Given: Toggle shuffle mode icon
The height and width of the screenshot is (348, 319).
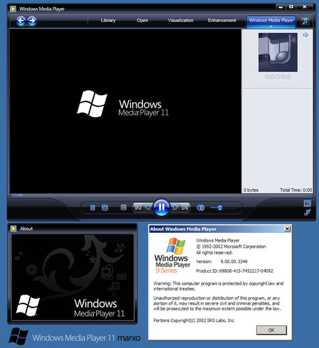Looking at the screenshot, I should click(x=105, y=208).
